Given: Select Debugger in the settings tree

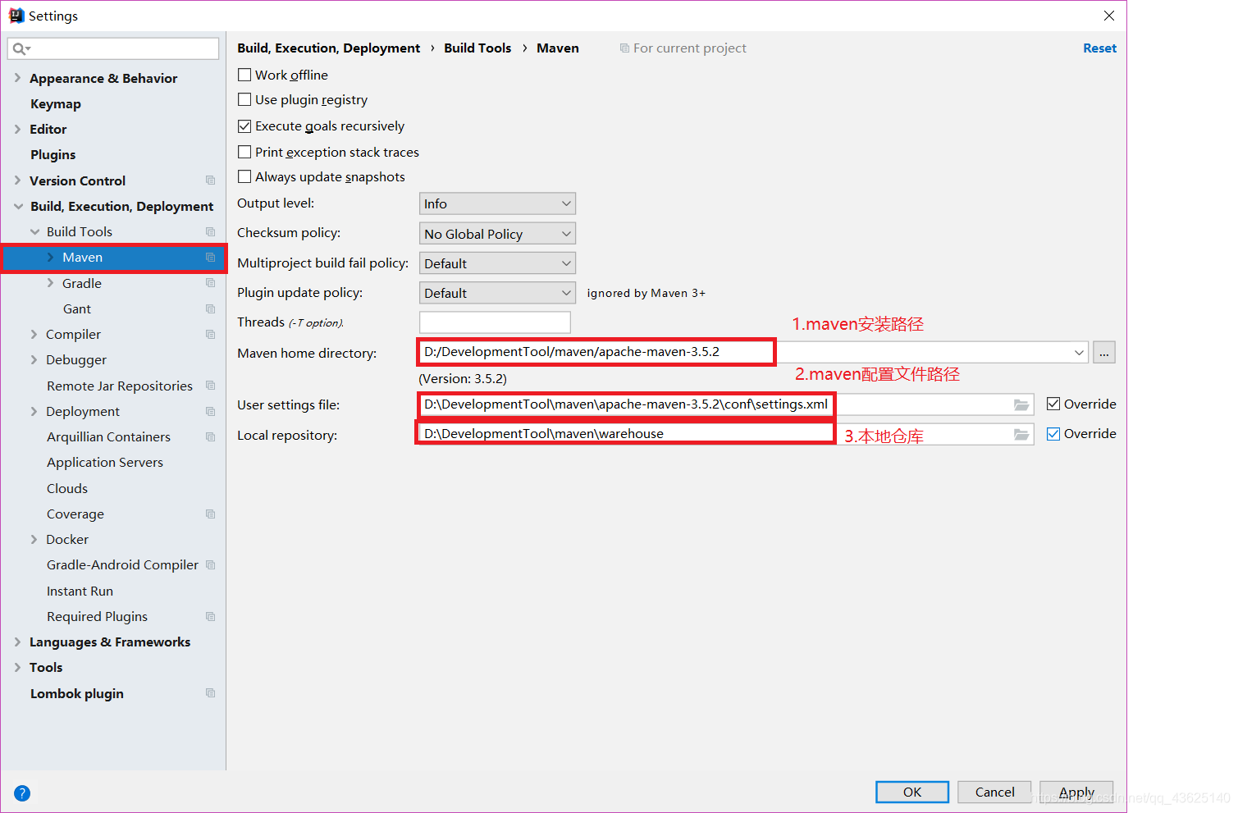Looking at the screenshot, I should [x=76, y=359].
